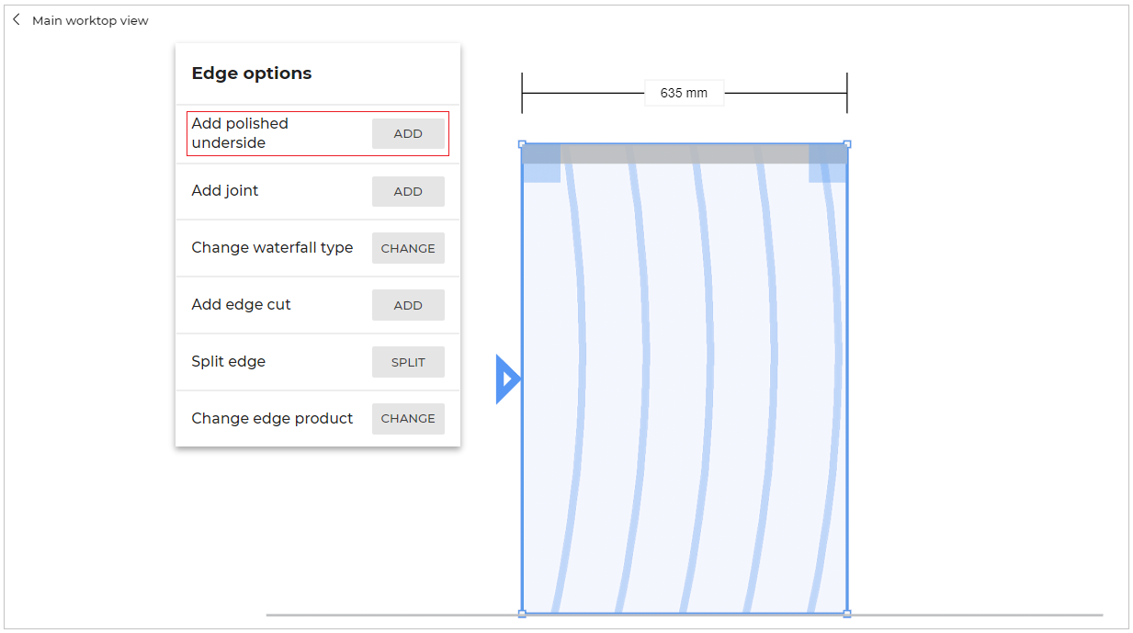1133x633 pixels.
Task: Click the back chevron icon
Action: [x=17, y=19]
